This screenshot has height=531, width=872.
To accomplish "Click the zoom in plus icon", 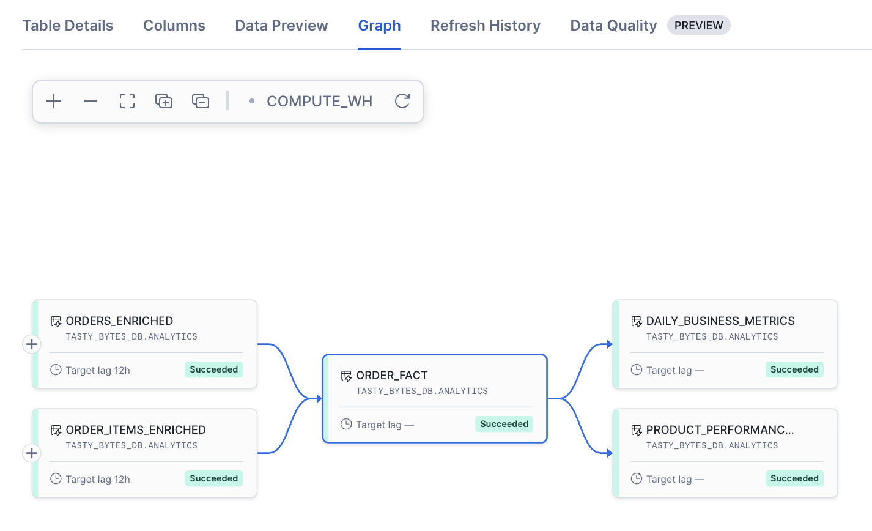I will [x=54, y=101].
